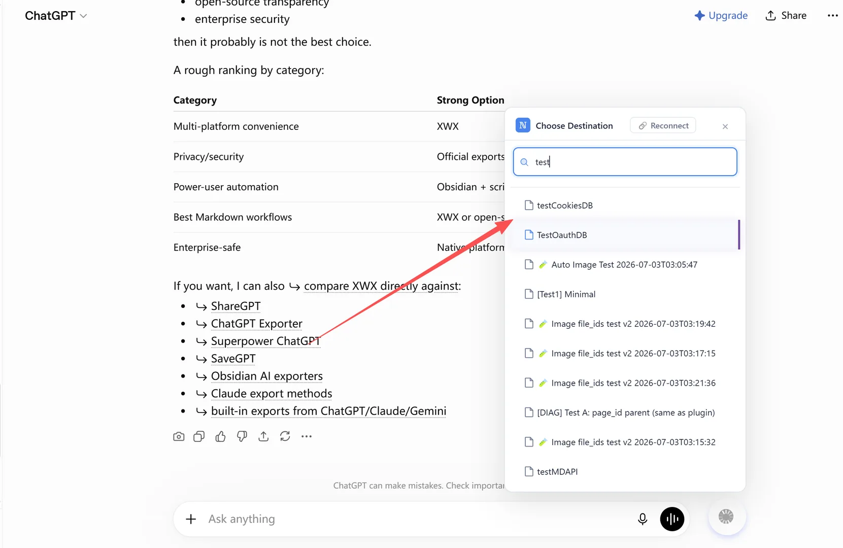The width and height of the screenshot is (843, 548).
Task: Click the 'XWX' cell in Strong Option column
Action: pos(448,126)
